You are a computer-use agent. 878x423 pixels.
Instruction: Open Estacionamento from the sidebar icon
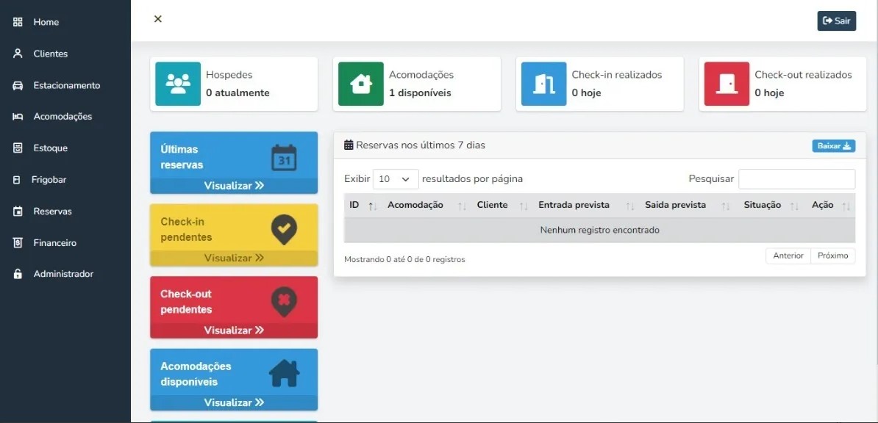(16, 84)
